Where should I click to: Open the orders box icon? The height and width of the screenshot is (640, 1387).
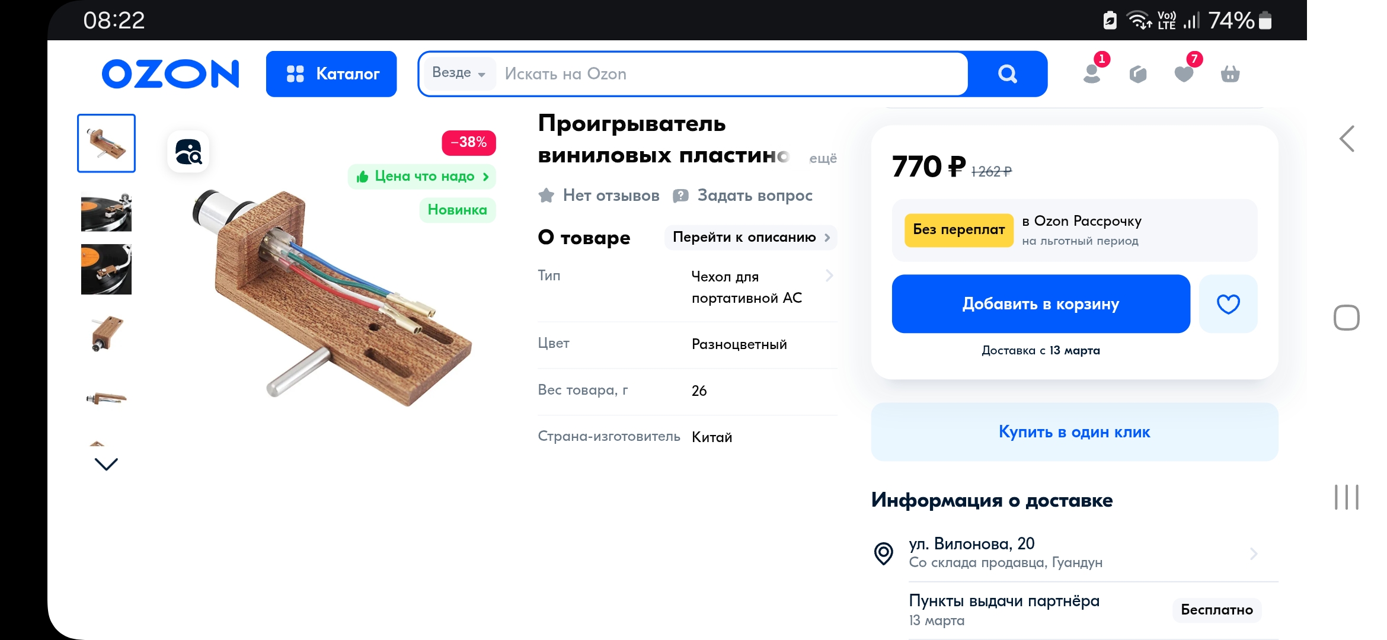pos(1138,75)
